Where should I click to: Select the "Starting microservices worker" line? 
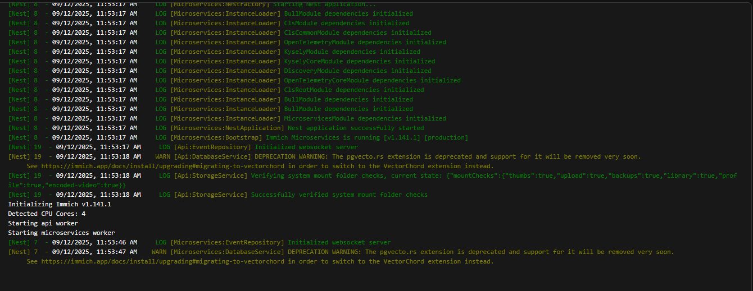point(61,233)
